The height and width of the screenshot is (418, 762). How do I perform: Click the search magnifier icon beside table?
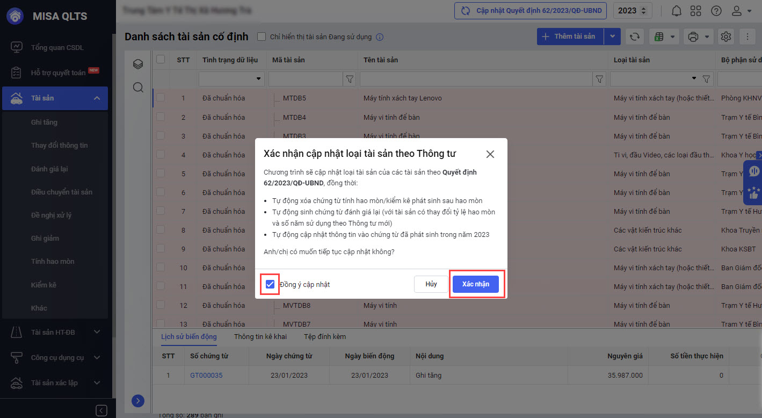(x=138, y=87)
